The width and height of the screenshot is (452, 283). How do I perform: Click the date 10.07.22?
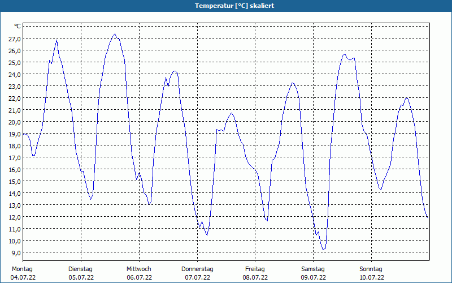[x=372, y=277]
